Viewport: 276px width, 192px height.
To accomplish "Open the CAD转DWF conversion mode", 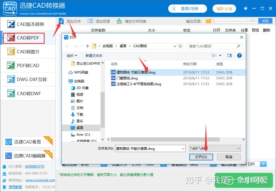I will [x=28, y=93].
